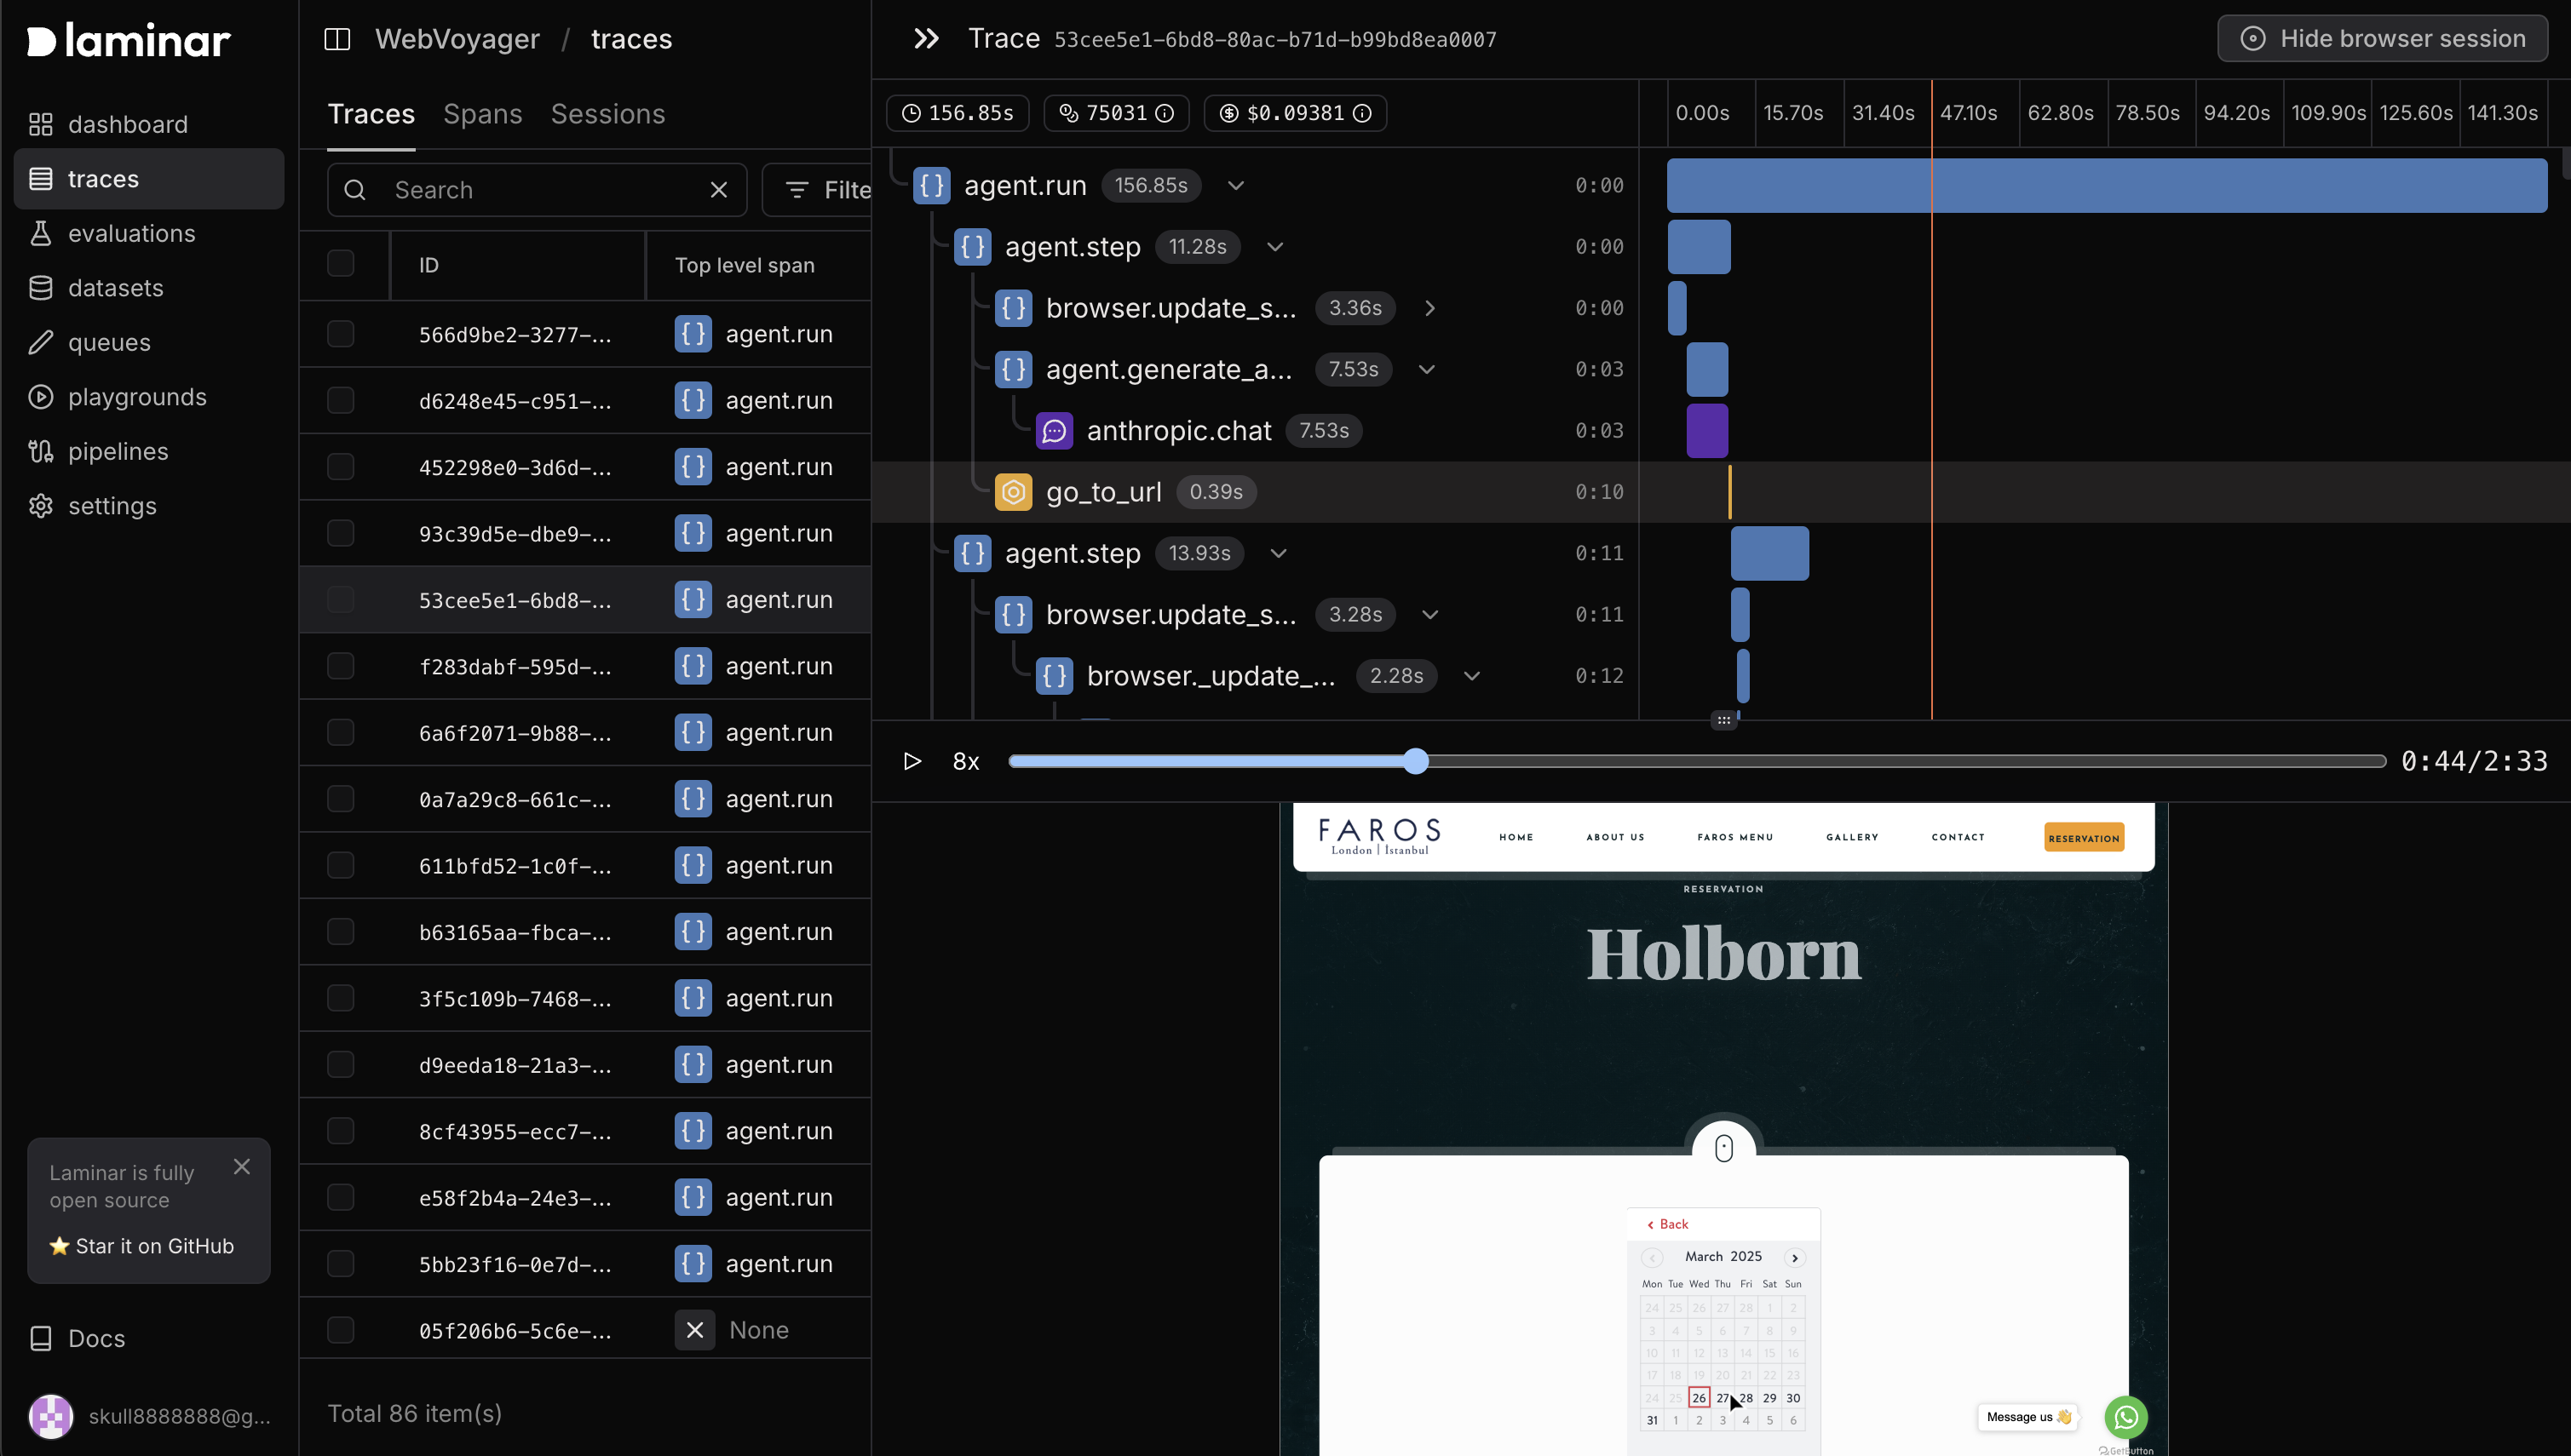Expand the first browser.update_s span
This screenshot has height=1456, width=2571.
coord(1429,308)
